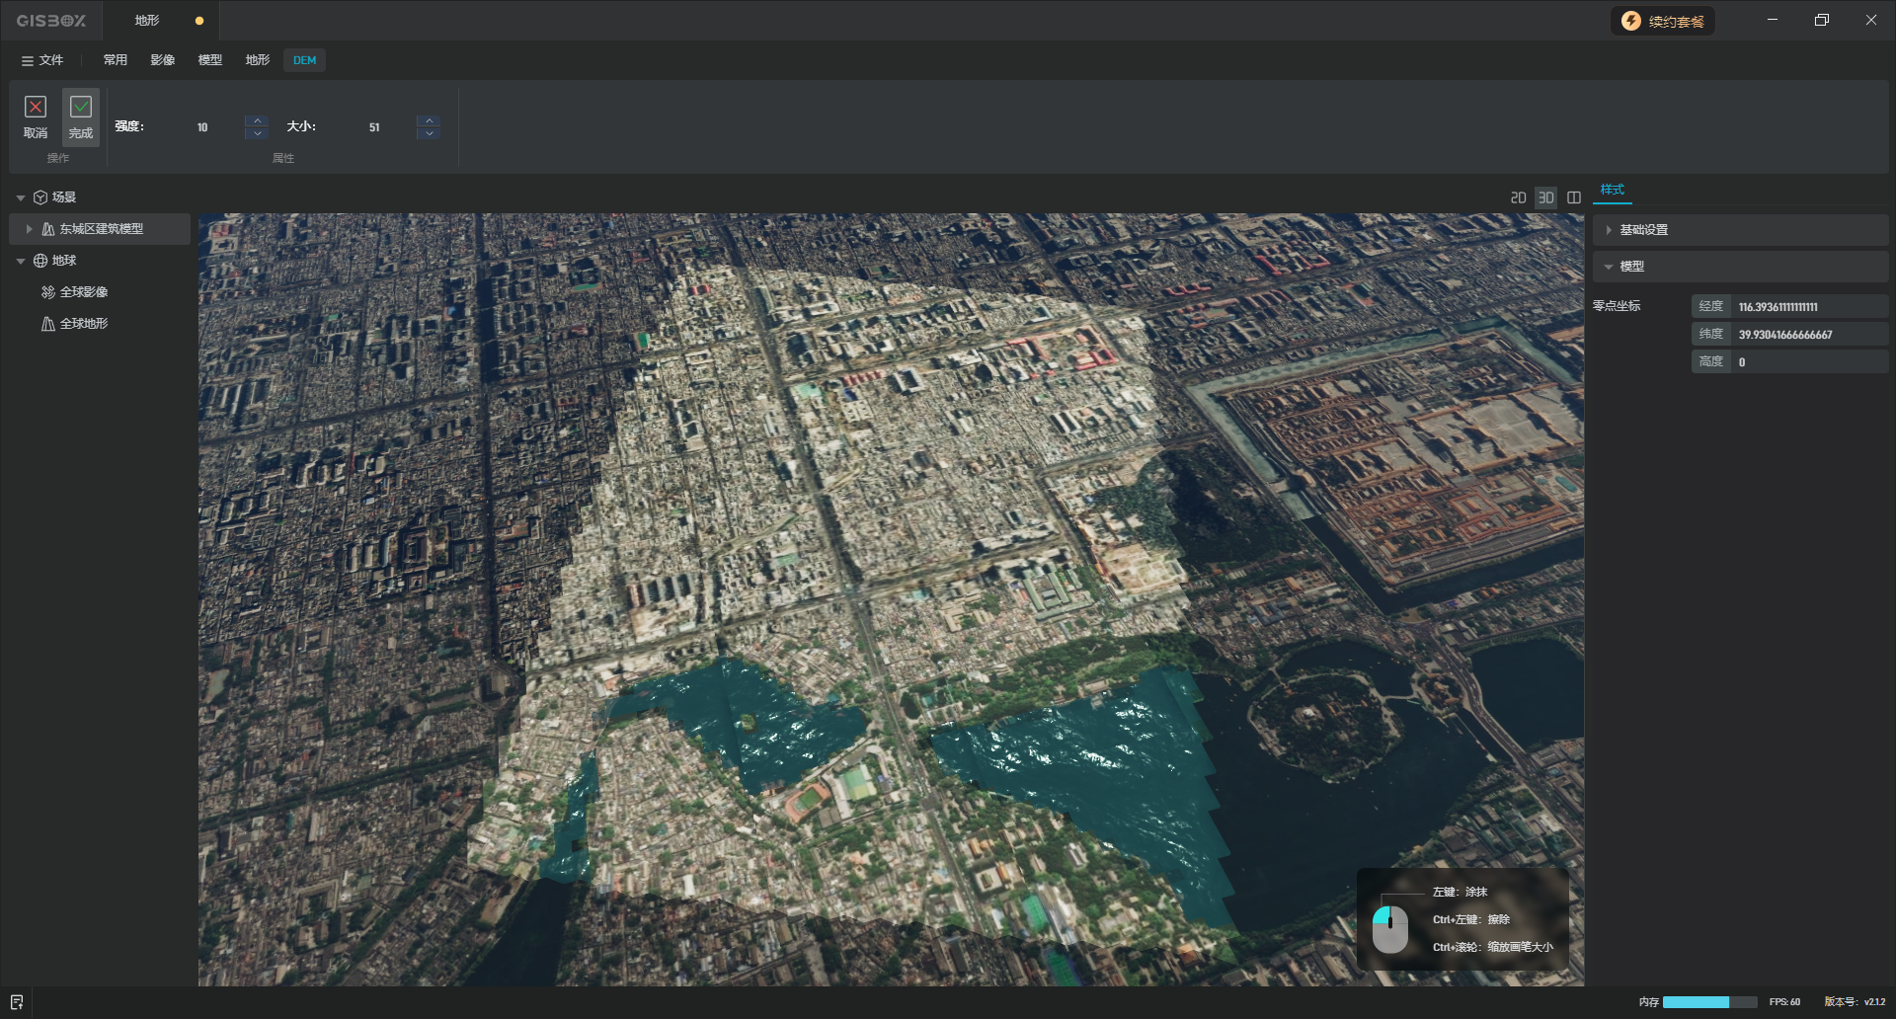The width and height of the screenshot is (1896, 1019).
Task: Enable split-screen view icon
Action: coord(1574,197)
